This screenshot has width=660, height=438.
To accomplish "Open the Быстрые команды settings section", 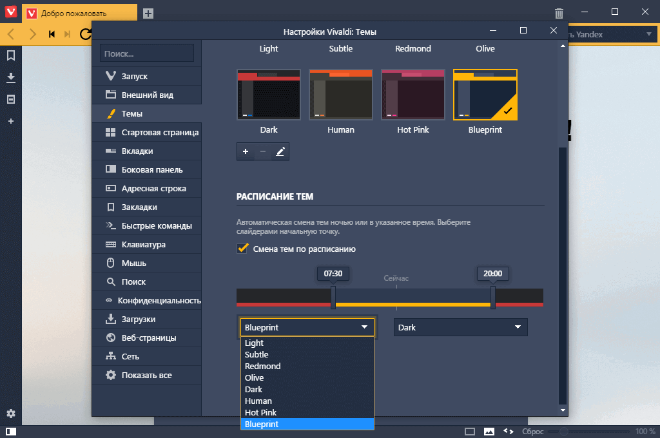I will pyautogui.click(x=147, y=225).
